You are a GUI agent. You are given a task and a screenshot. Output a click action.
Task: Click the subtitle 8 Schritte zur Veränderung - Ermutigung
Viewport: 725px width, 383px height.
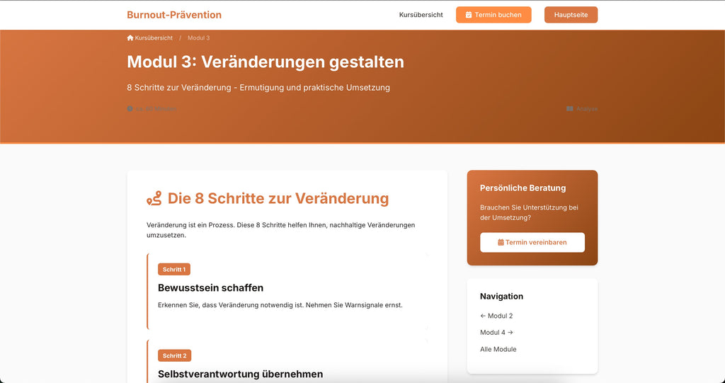(258, 87)
